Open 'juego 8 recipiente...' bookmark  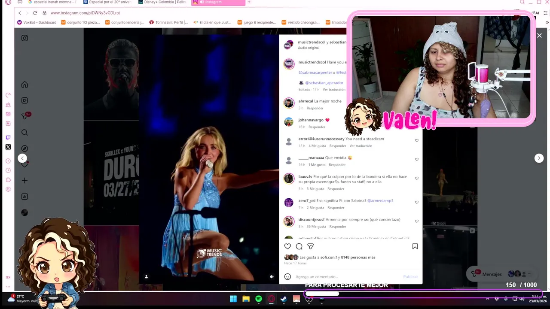coord(257,22)
